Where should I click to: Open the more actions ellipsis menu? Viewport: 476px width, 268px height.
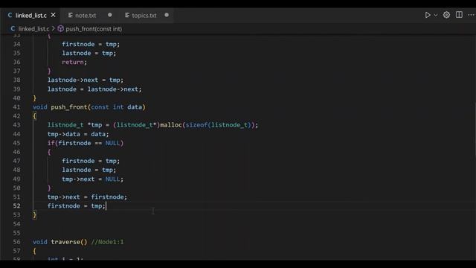click(x=471, y=15)
